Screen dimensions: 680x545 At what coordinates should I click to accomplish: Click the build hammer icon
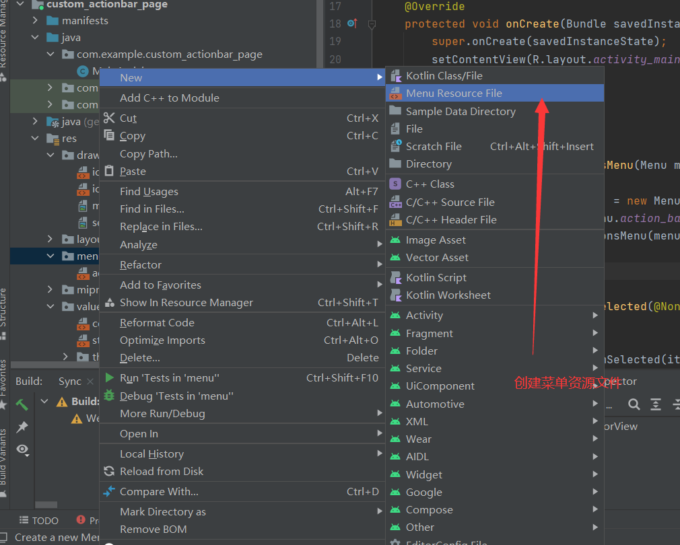[22, 404]
